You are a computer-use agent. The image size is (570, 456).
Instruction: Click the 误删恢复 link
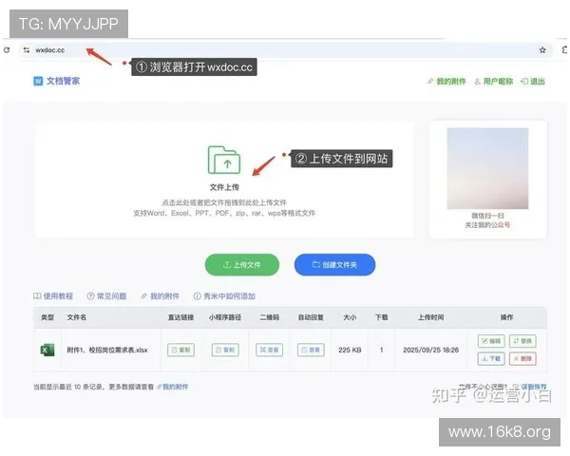[530, 387]
